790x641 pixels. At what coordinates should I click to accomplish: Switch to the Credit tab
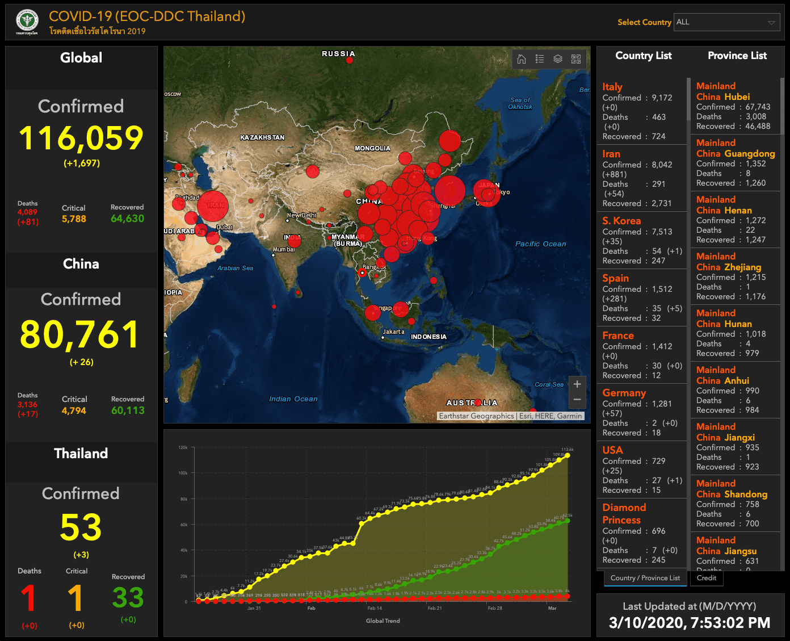(706, 578)
